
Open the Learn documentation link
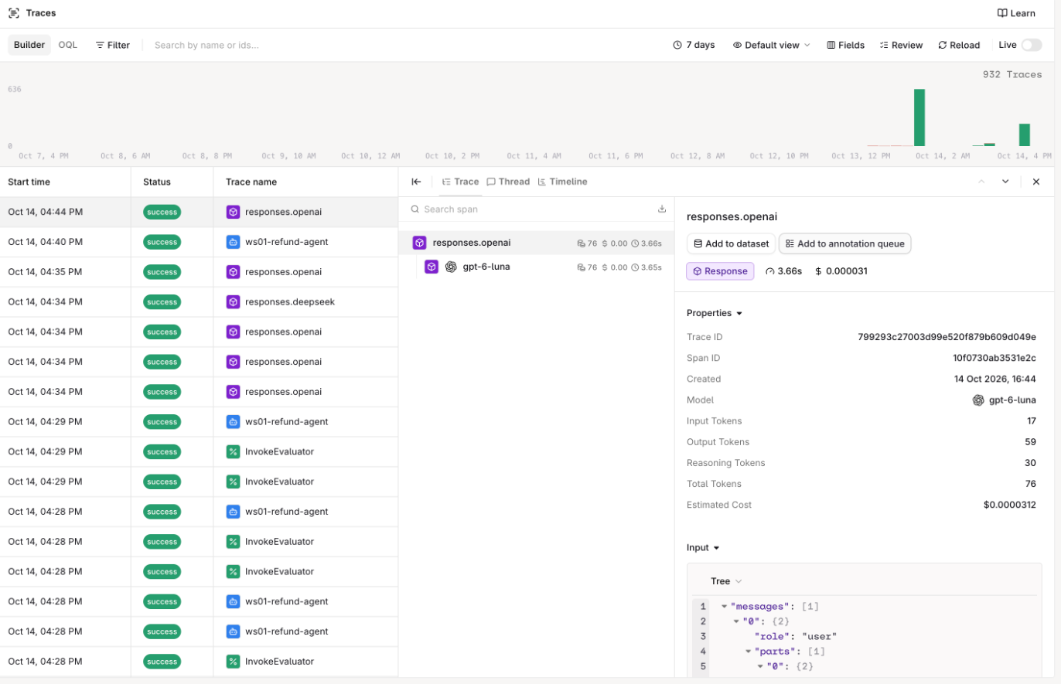pos(1016,13)
